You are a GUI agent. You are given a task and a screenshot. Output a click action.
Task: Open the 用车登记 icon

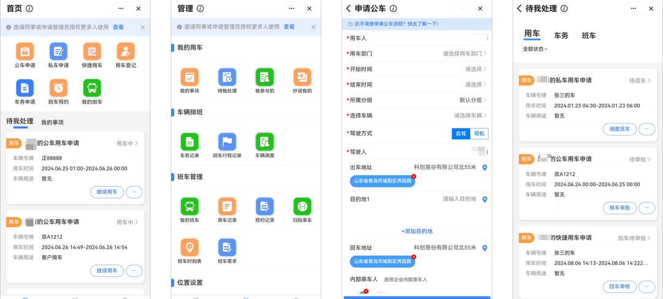126,51
